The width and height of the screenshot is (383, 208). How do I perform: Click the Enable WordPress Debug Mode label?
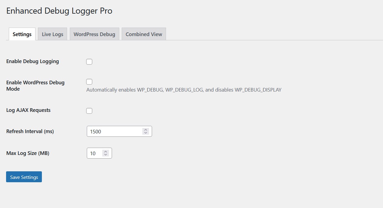(x=36, y=86)
